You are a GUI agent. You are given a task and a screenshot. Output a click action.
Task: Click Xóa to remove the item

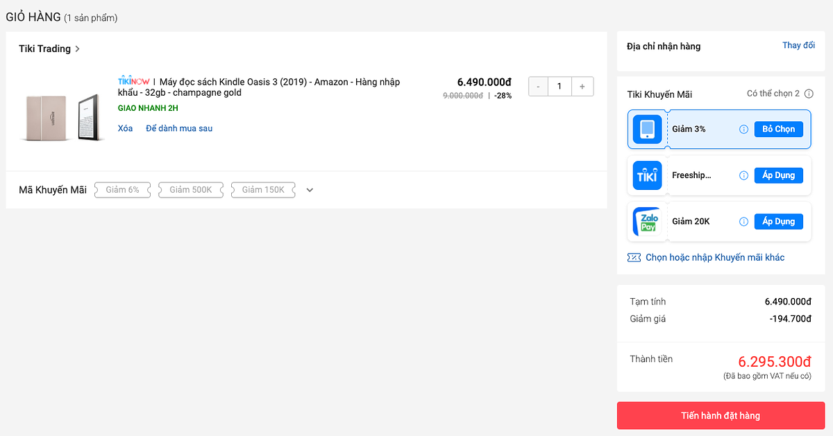[x=126, y=128]
